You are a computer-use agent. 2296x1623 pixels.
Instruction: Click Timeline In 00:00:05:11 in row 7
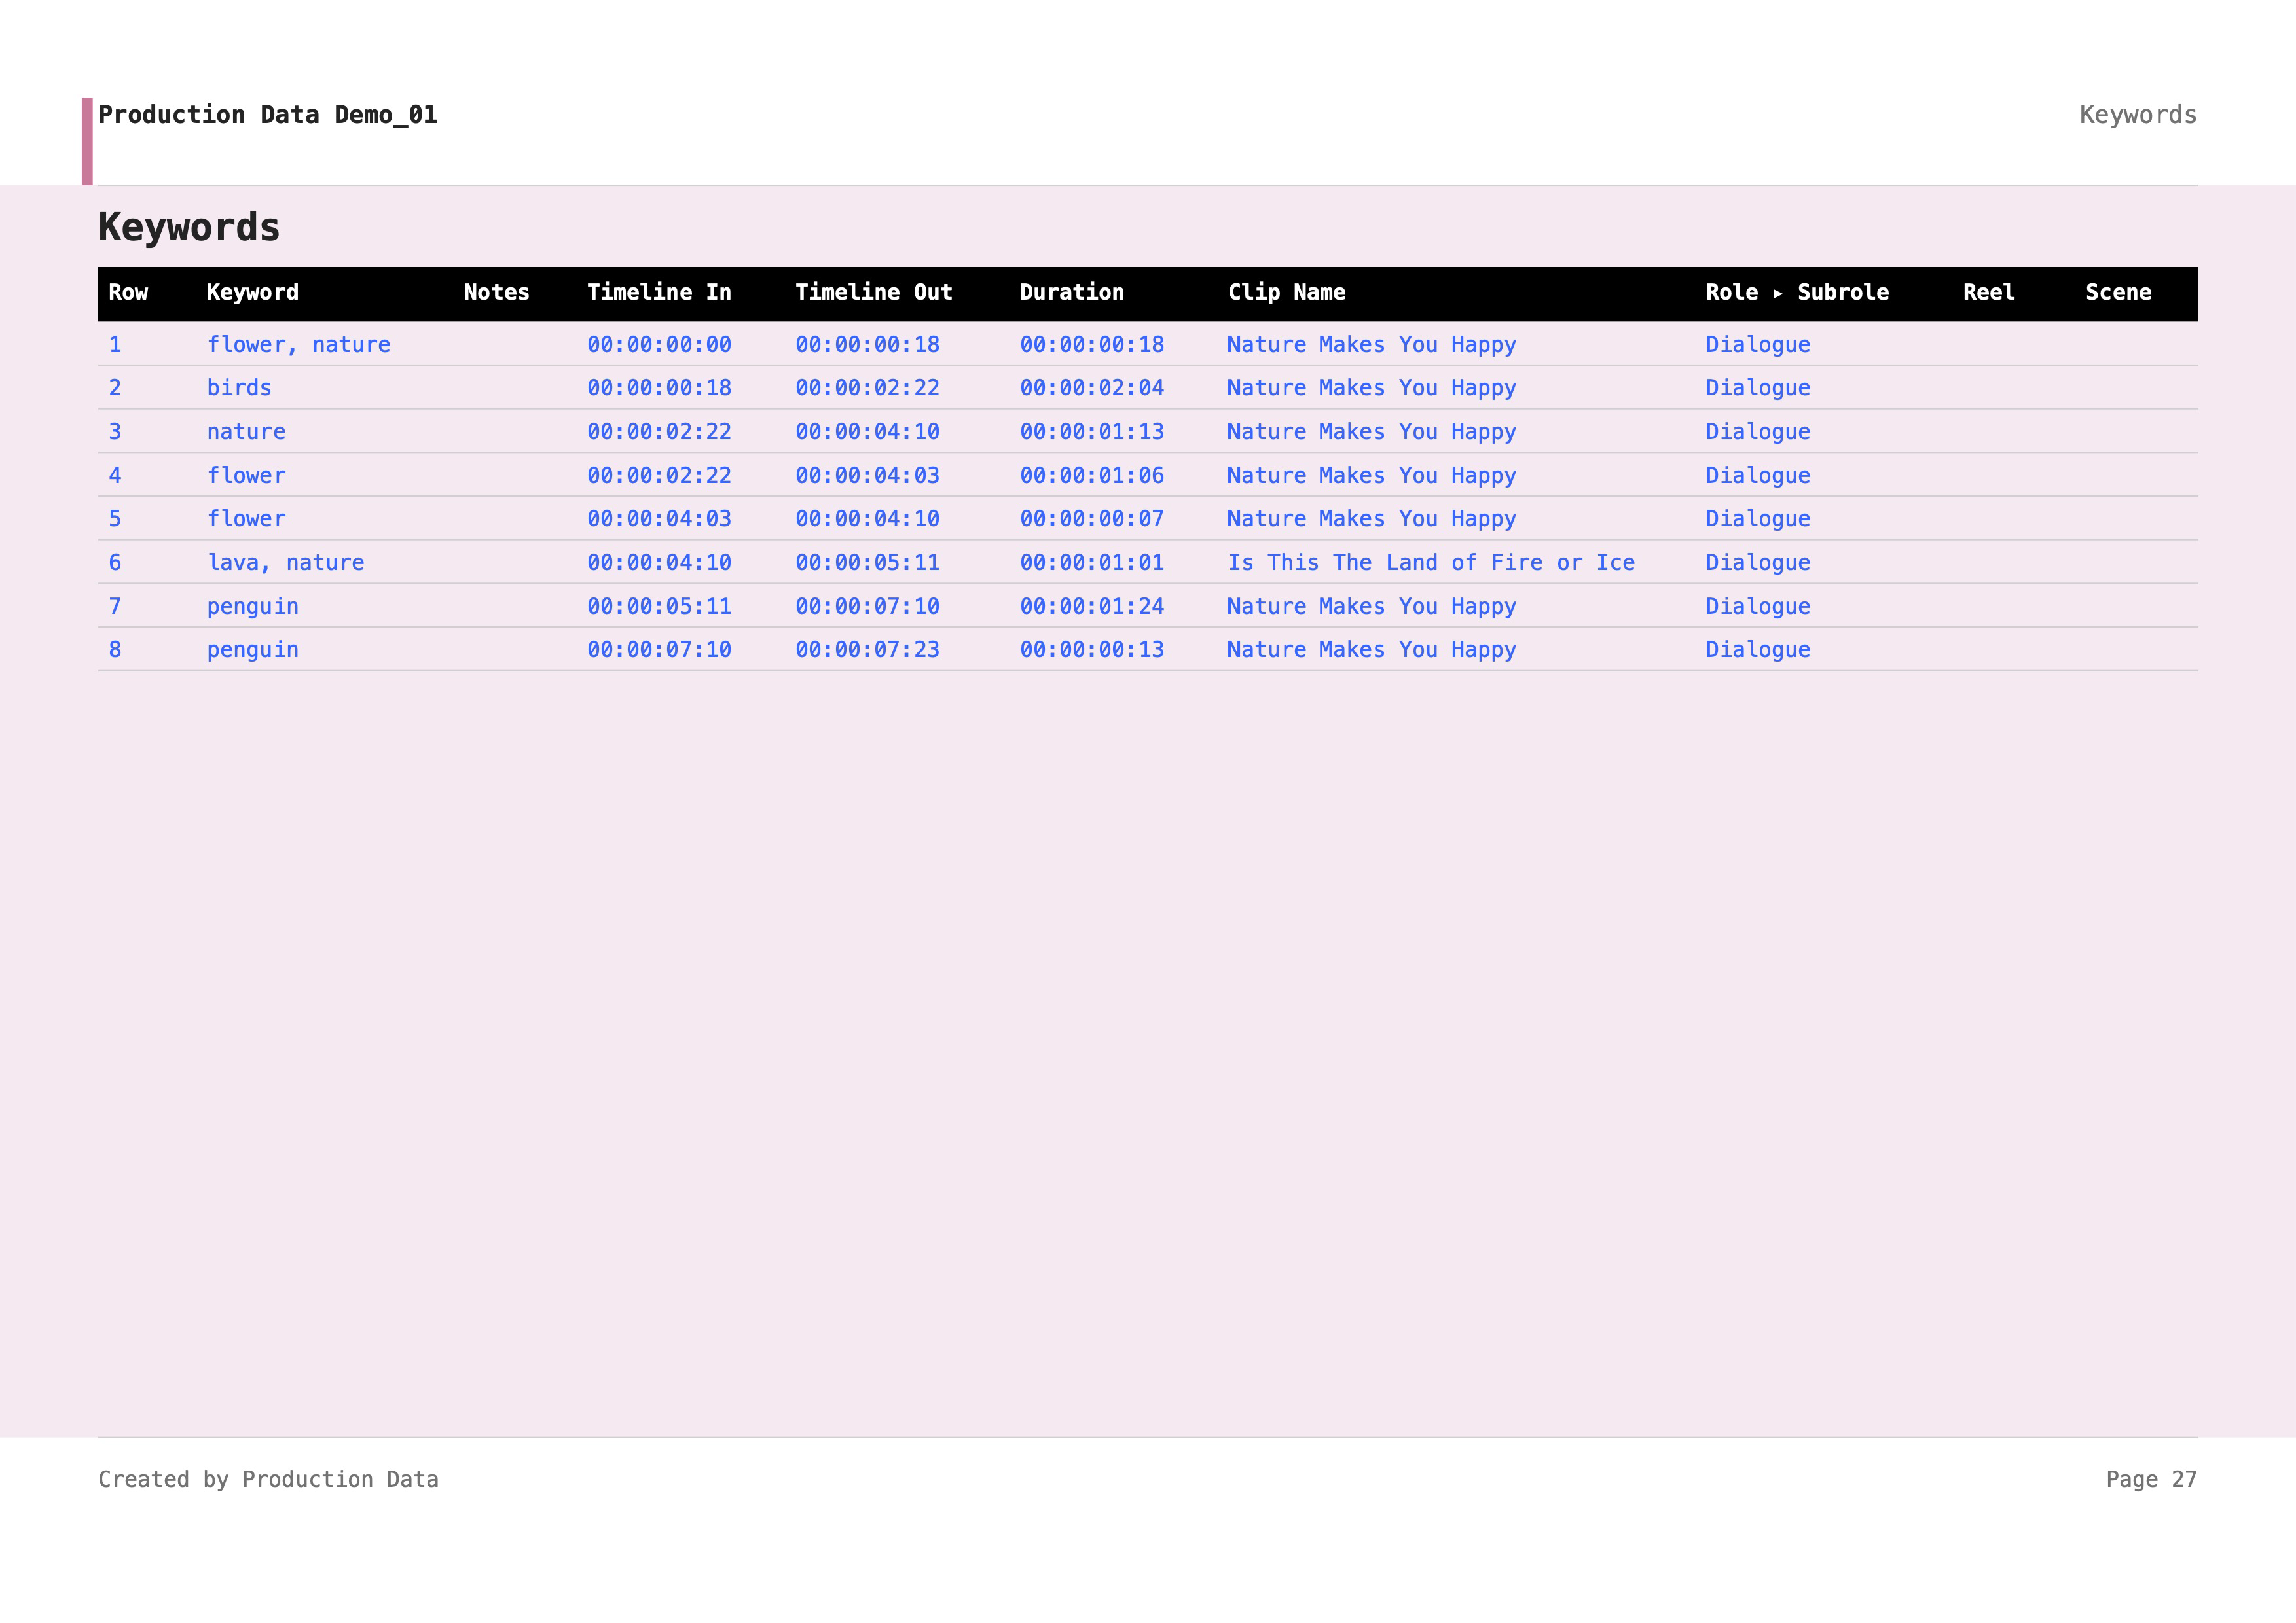pos(659,607)
